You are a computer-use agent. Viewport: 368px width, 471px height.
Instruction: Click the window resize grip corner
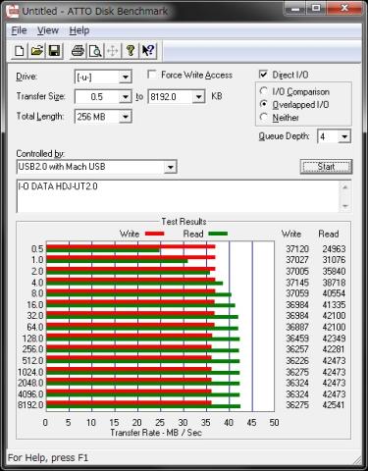pos(357,459)
